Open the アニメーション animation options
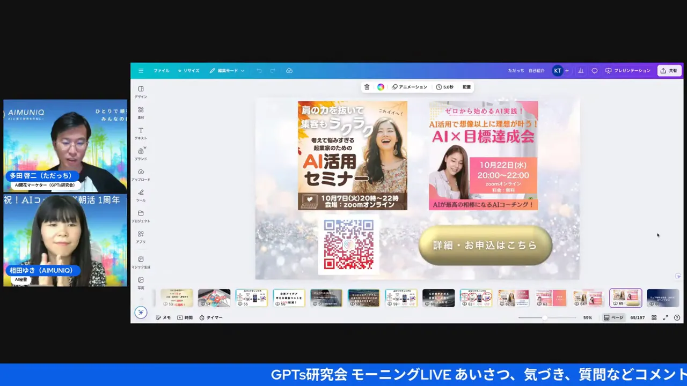The width and height of the screenshot is (687, 386). [410, 87]
